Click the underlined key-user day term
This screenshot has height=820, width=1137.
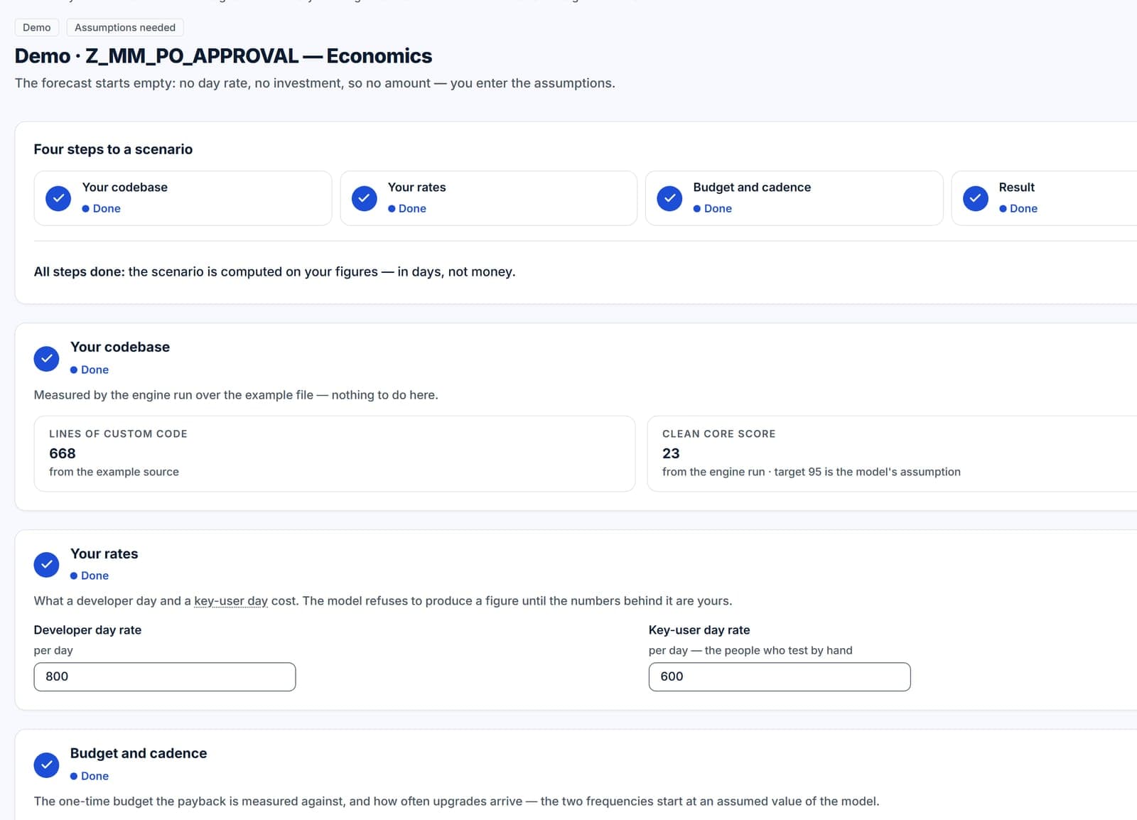pyautogui.click(x=231, y=601)
